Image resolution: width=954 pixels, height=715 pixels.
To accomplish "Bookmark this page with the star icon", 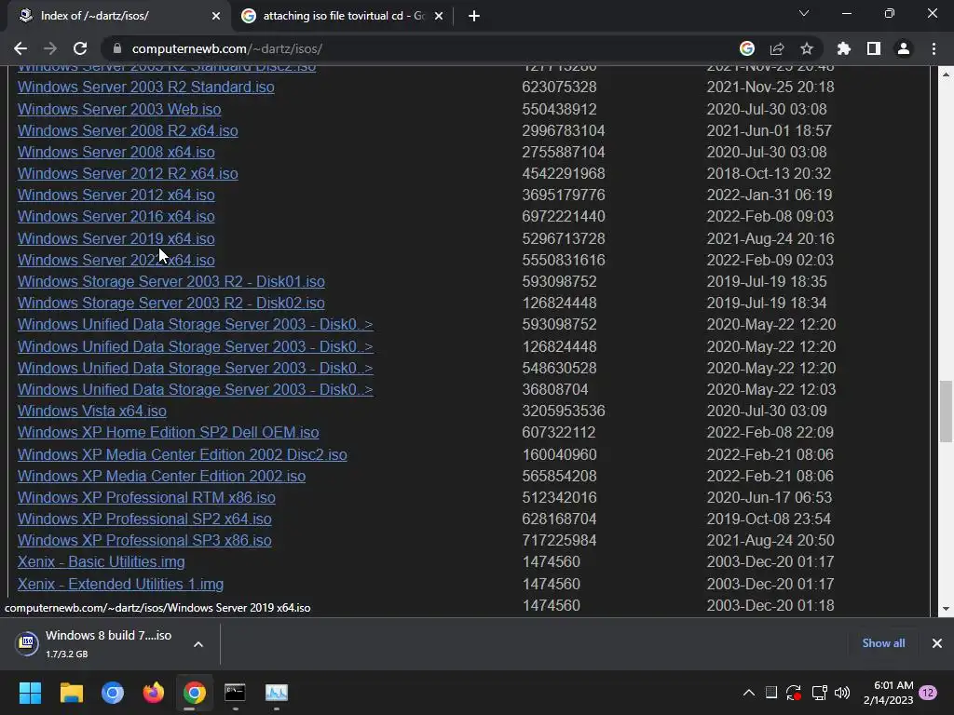I will pos(807,48).
